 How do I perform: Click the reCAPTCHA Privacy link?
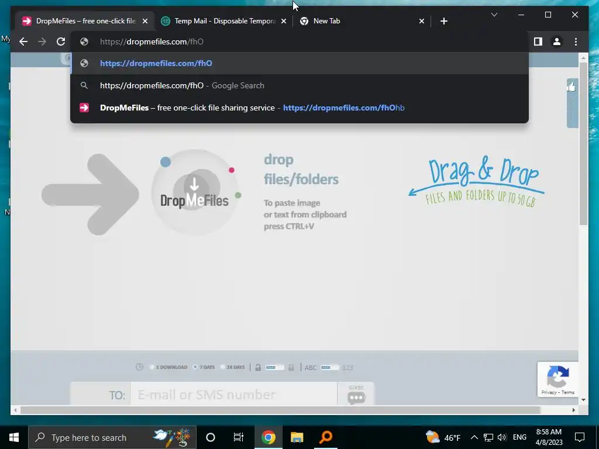[x=549, y=392]
